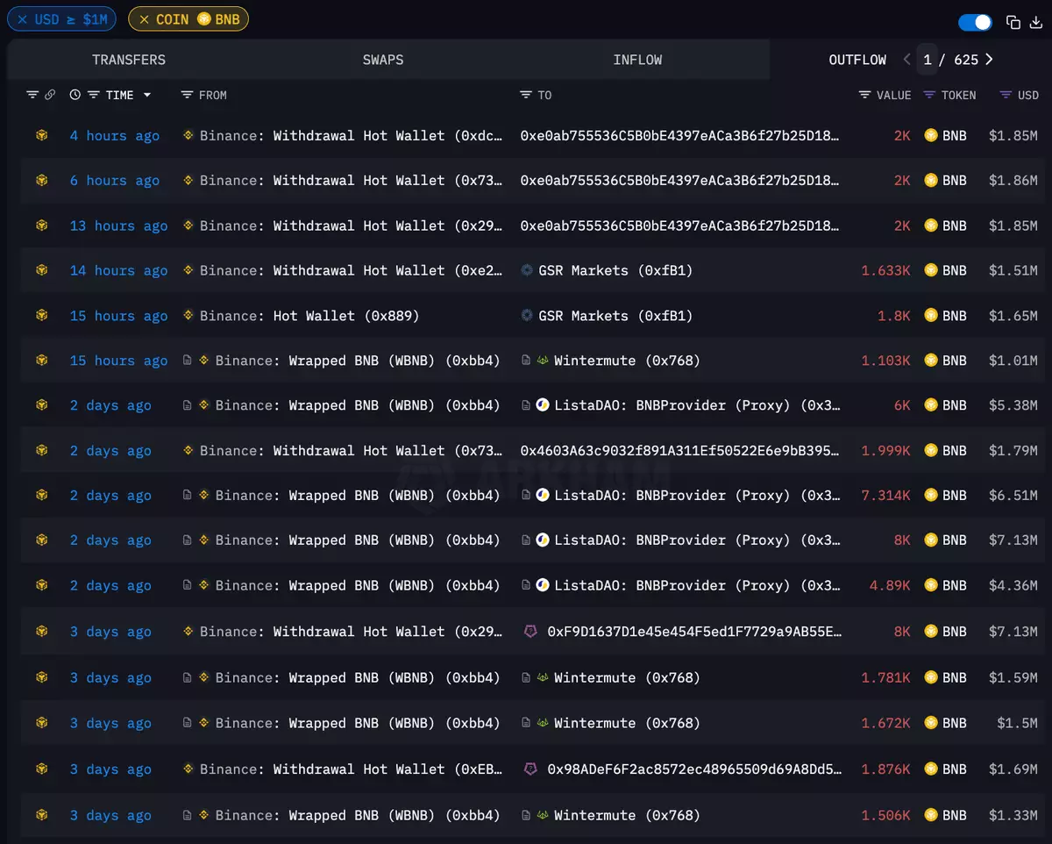Click chain cube icon in 4 hours row
1052x844 pixels.
pyautogui.click(x=41, y=135)
